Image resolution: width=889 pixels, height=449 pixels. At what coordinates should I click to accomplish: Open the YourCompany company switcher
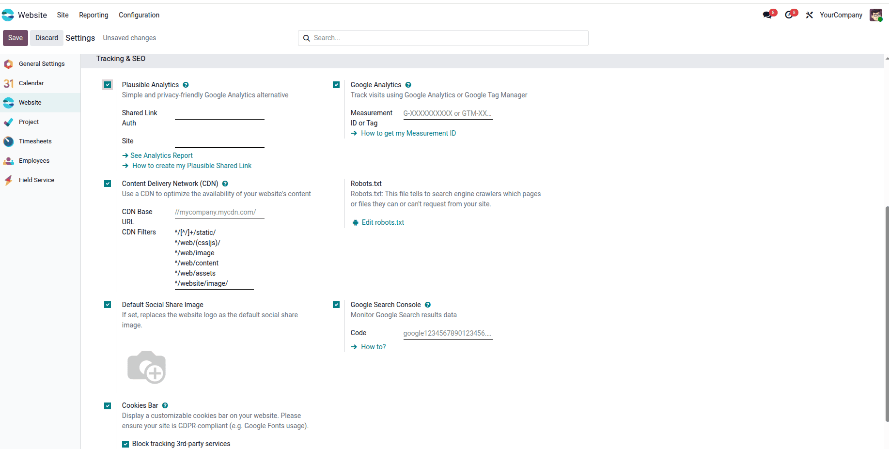tap(841, 15)
